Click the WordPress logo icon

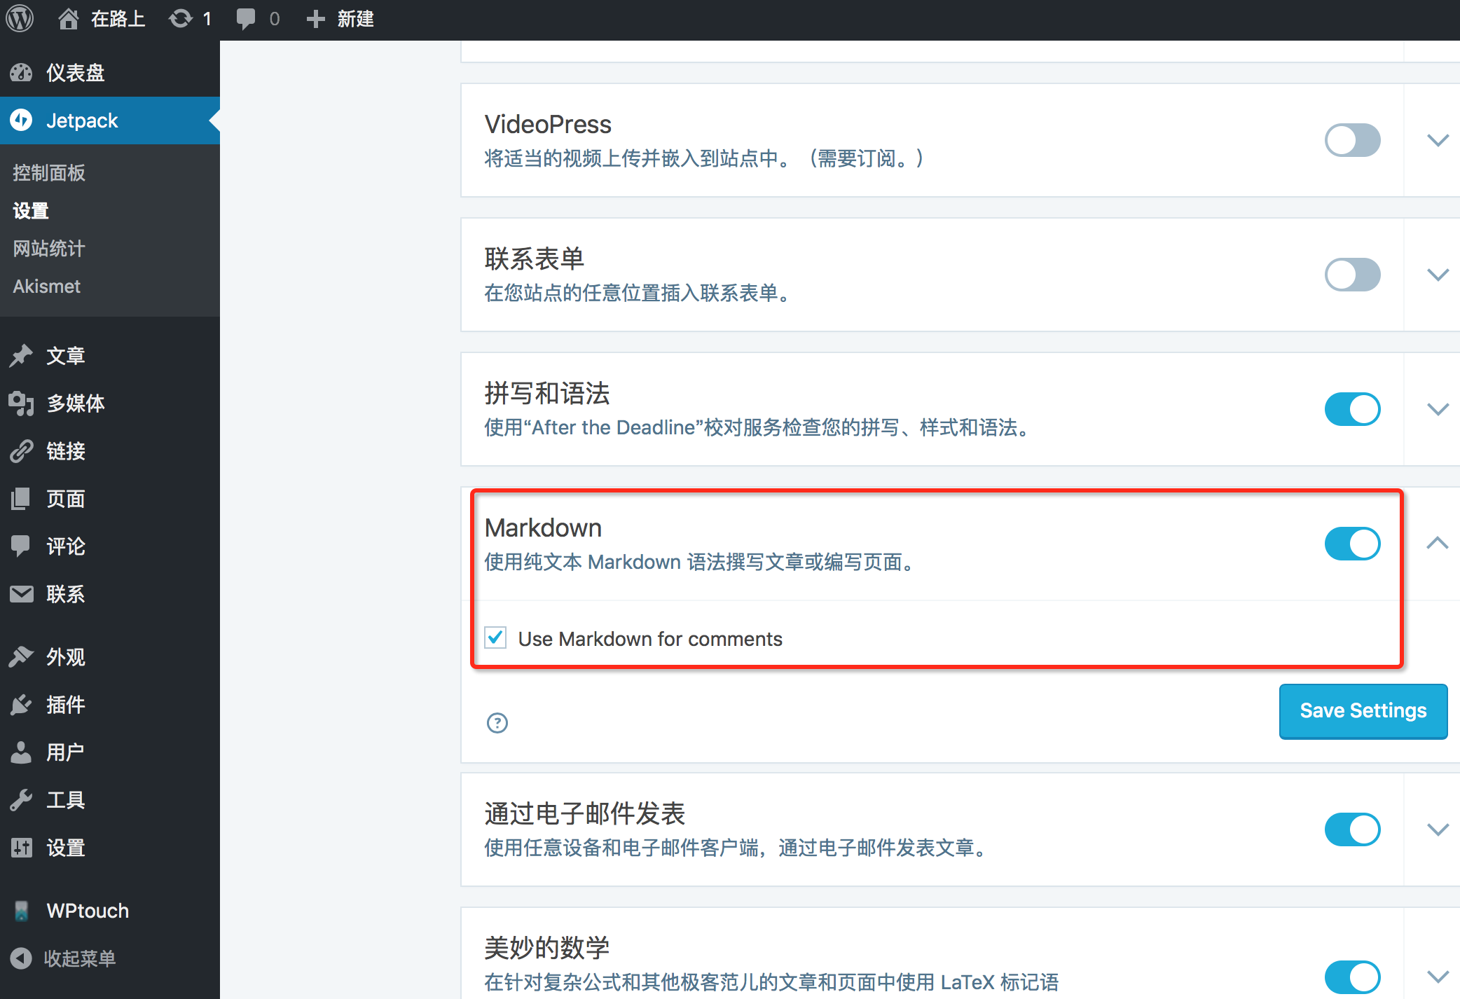20,19
